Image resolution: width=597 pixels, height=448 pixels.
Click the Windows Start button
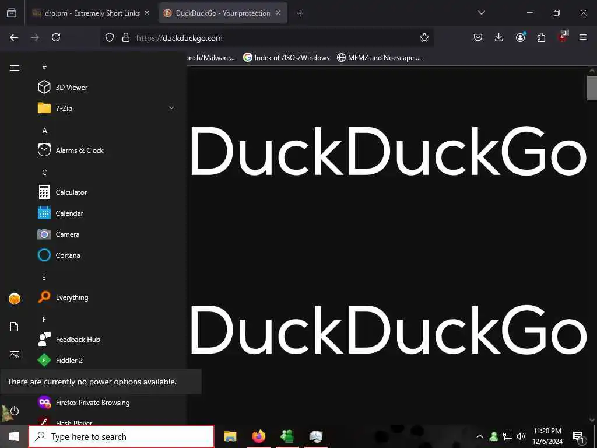14,436
